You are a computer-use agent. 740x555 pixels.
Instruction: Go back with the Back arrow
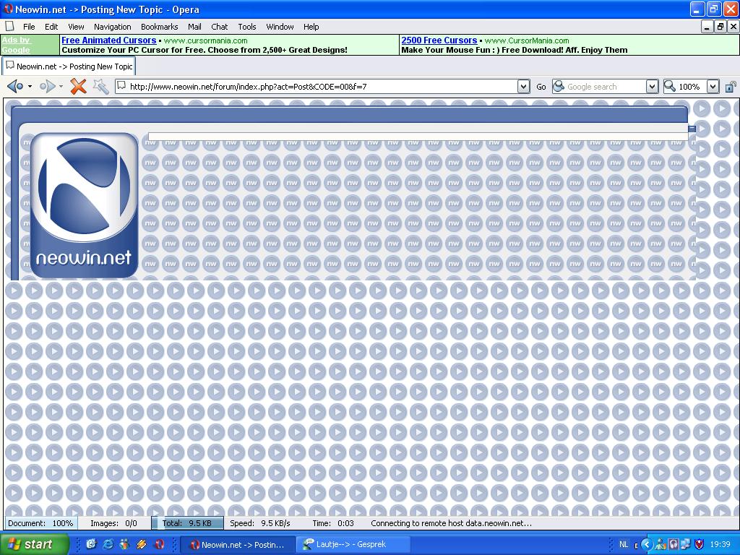point(14,87)
